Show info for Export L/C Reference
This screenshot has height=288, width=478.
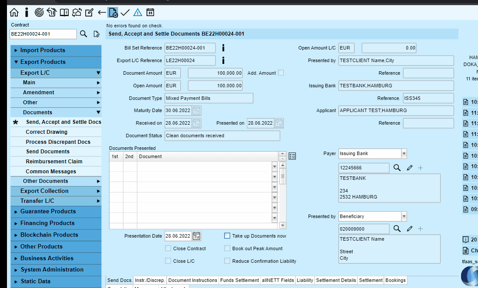click(223, 60)
